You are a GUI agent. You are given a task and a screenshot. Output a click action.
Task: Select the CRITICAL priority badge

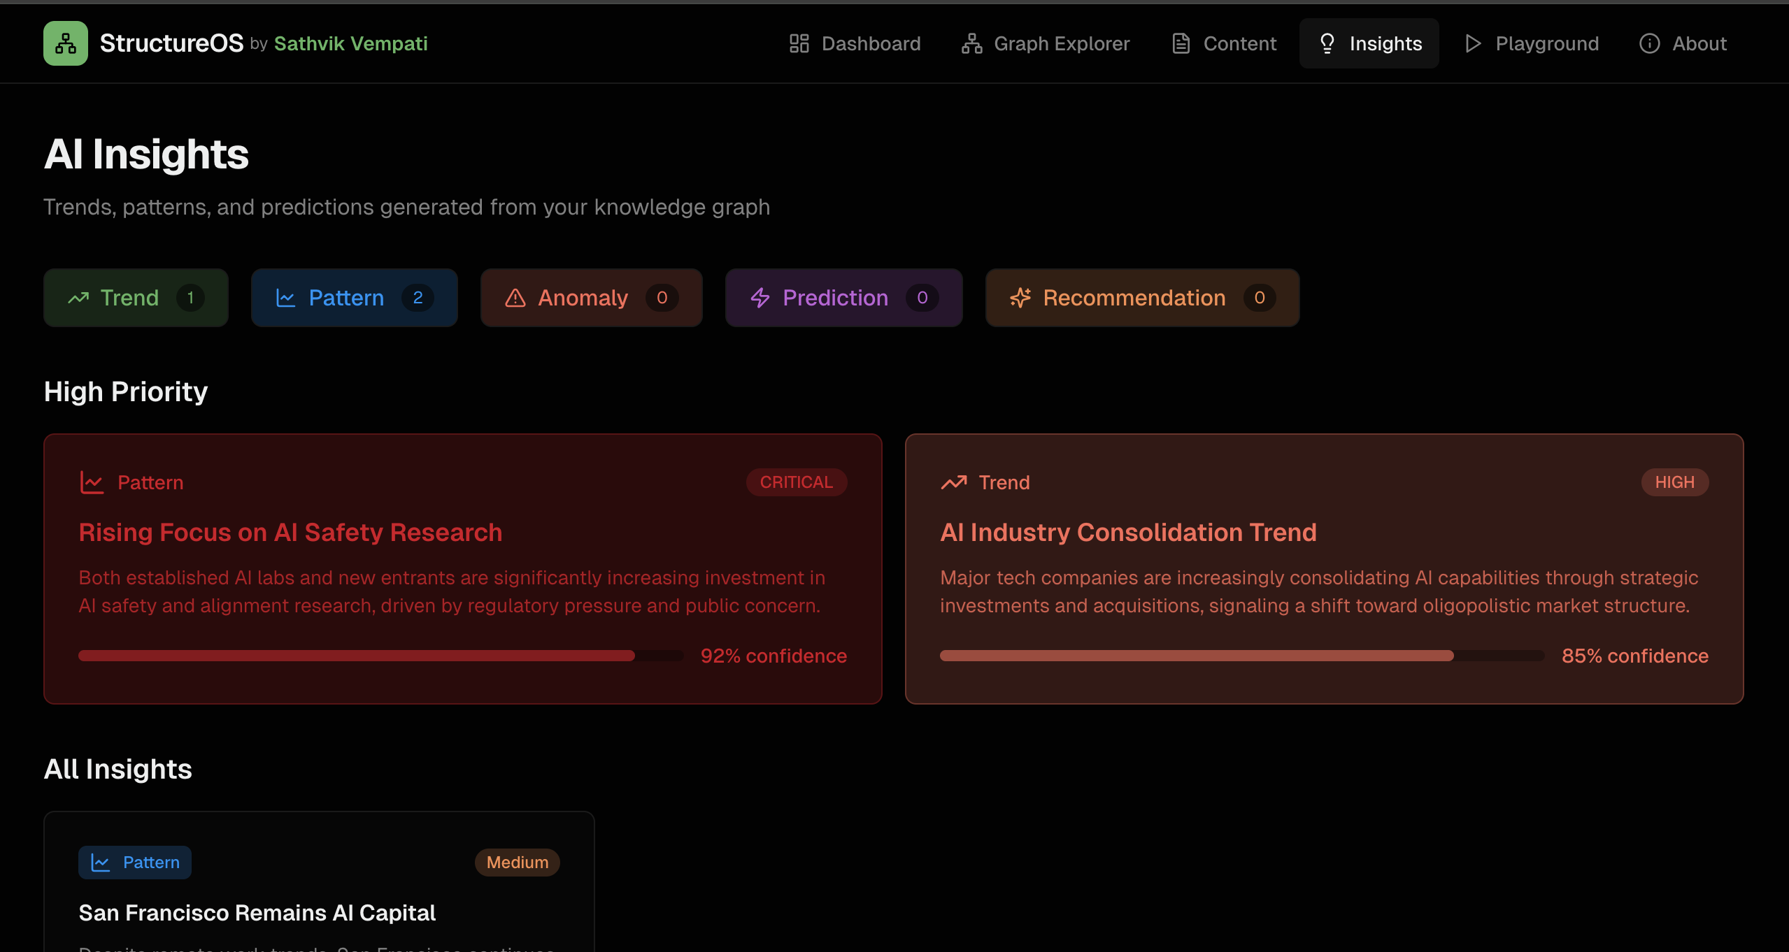pyautogui.click(x=796, y=482)
